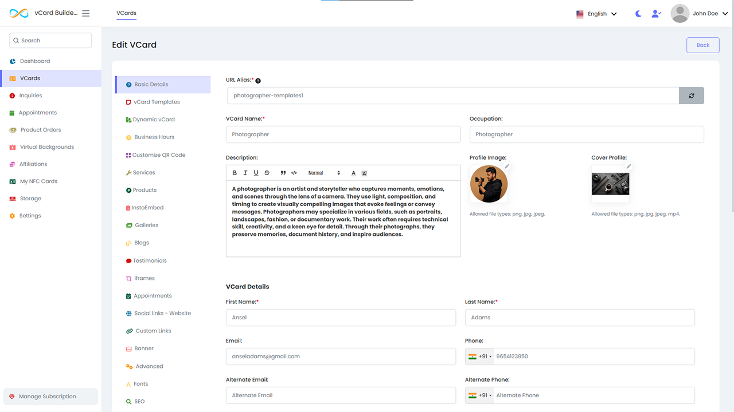Click the user profile icon beside moon
This screenshot has height=412, width=734.
click(x=656, y=14)
